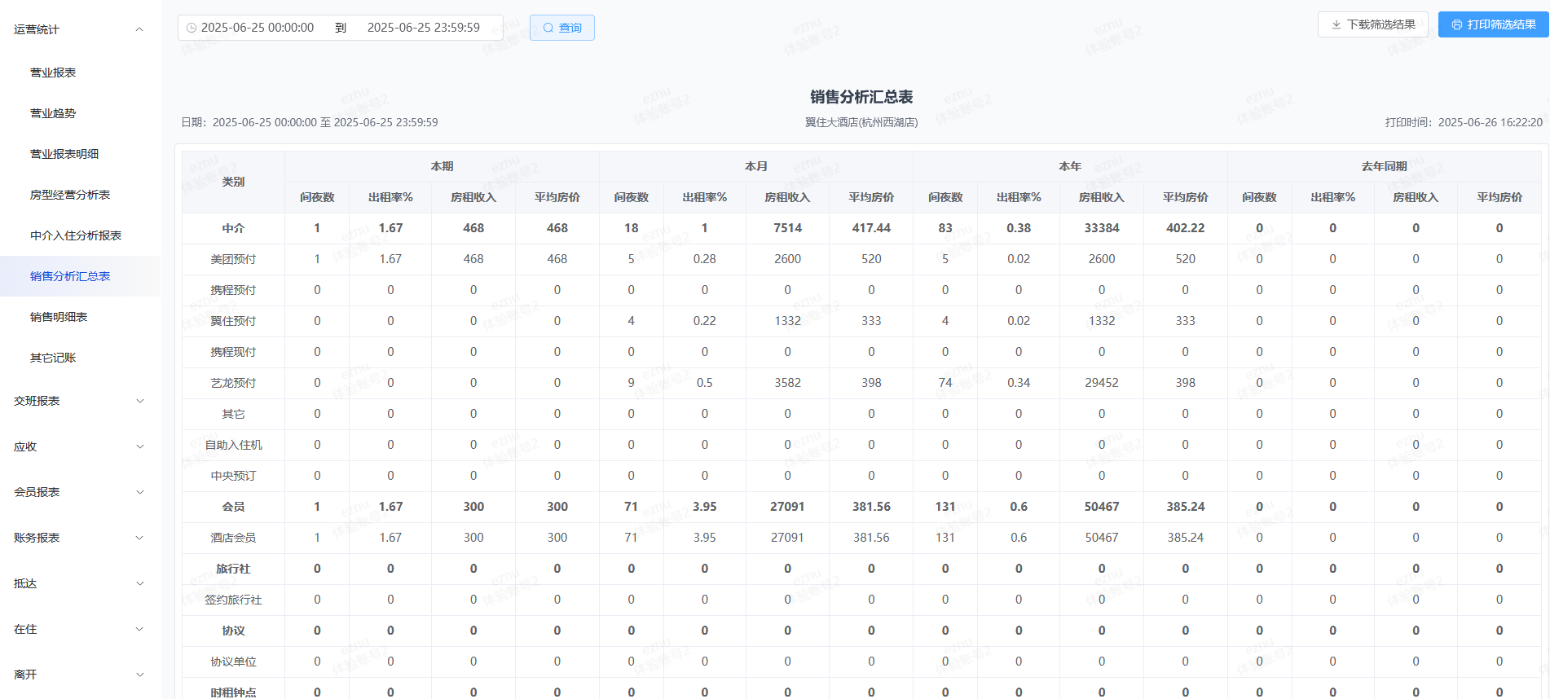Click the hotel name 翼住大酒店(杭州西湖店)

tap(861, 122)
